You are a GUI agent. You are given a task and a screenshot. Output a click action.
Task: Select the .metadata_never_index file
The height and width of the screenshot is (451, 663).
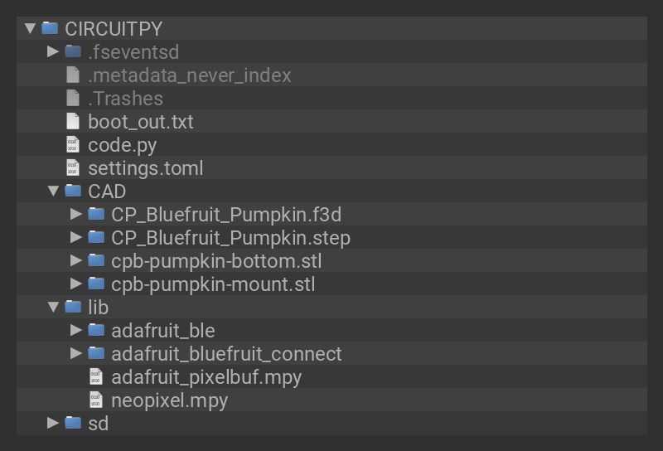[190, 75]
